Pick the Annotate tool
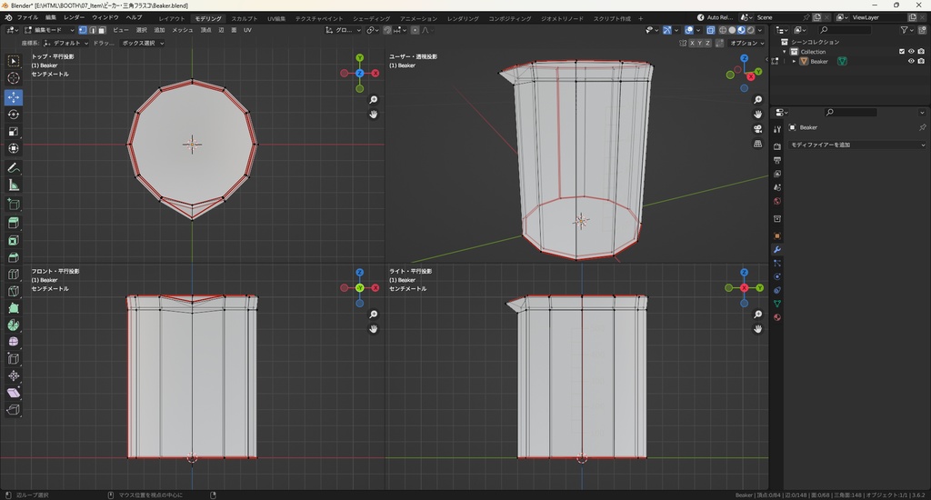 click(x=14, y=168)
